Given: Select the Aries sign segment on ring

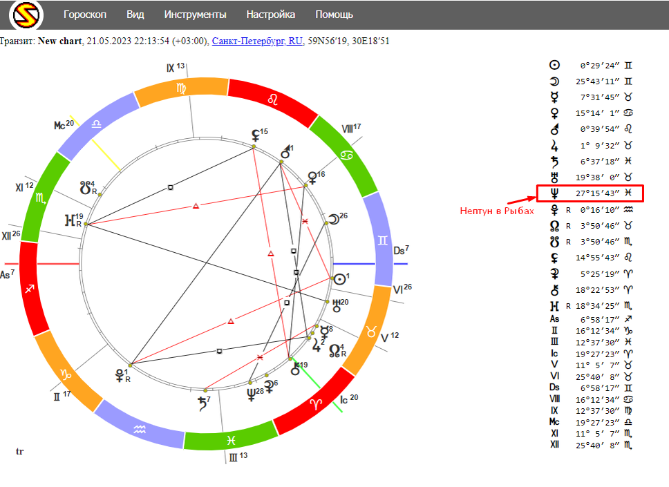Looking at the screenshot, I should 315,404.
